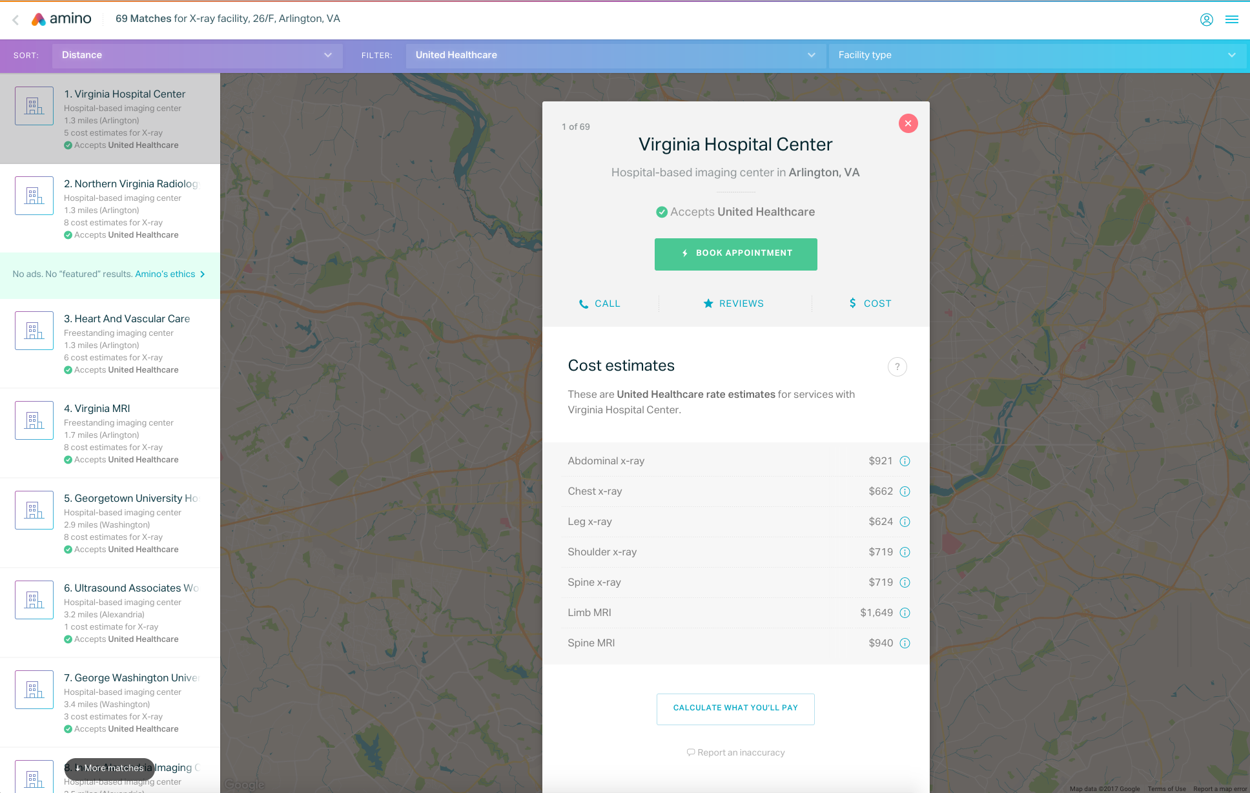This screenshot has height=793, width=1250.
Task: Open the user account icon
Action: click(1206, 19)
